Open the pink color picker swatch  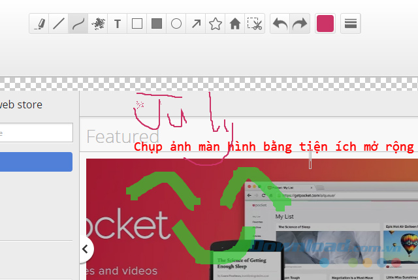[325, 23]
